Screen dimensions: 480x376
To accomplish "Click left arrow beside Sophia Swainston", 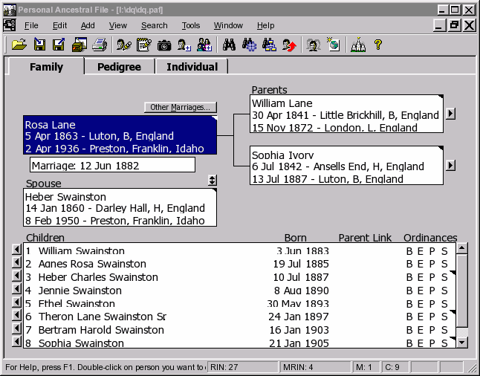I will coord(16,342).
